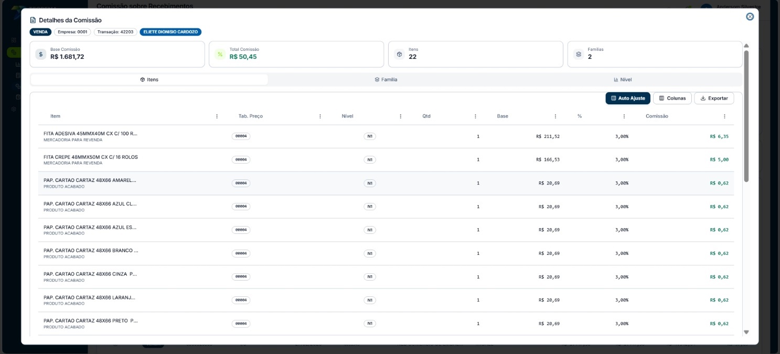This screenshot has height=354, width=780.
Task: Select the Itens tab
Action: 149,80
